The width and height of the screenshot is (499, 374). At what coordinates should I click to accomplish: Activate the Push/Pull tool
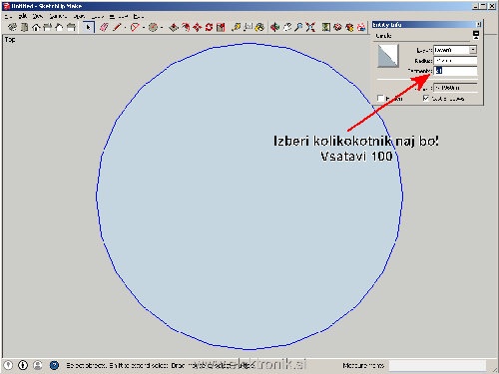pos(174,27)
